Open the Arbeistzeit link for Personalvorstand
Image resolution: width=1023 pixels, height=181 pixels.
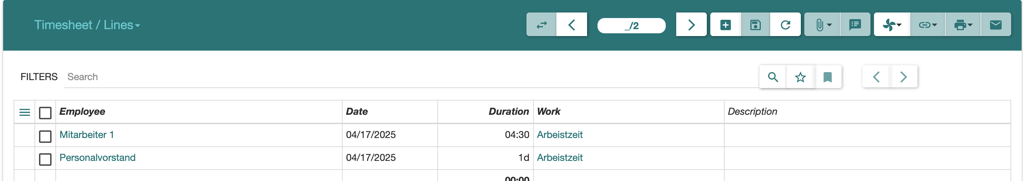(x=560, y=158)
